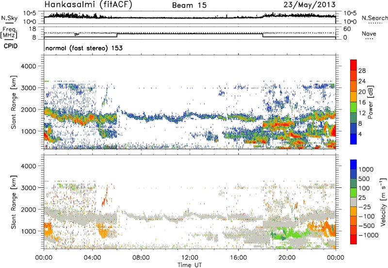This screenshot has height=268, width=388.
Task: Click the '500' Velocity colorbar value
Action: 365,179
